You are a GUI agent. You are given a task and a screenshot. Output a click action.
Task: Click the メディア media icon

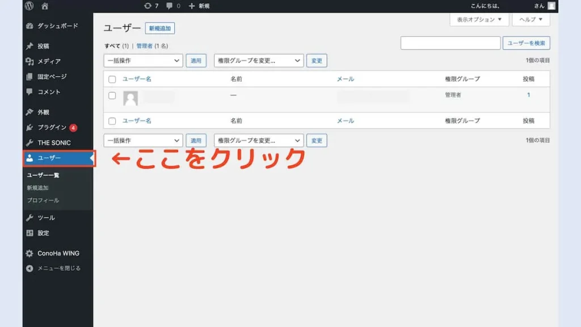30,61
